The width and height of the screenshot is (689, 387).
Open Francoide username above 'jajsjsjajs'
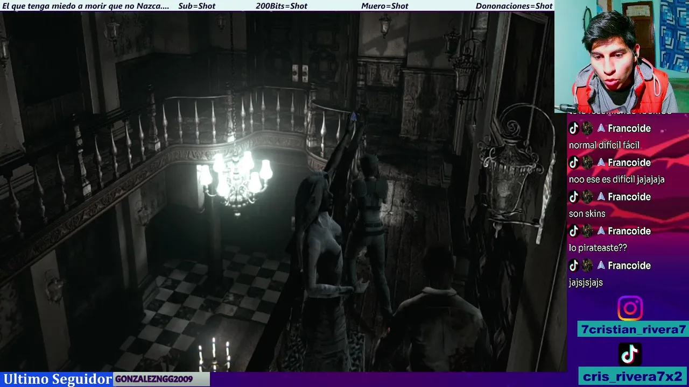(x=629, y=266)
